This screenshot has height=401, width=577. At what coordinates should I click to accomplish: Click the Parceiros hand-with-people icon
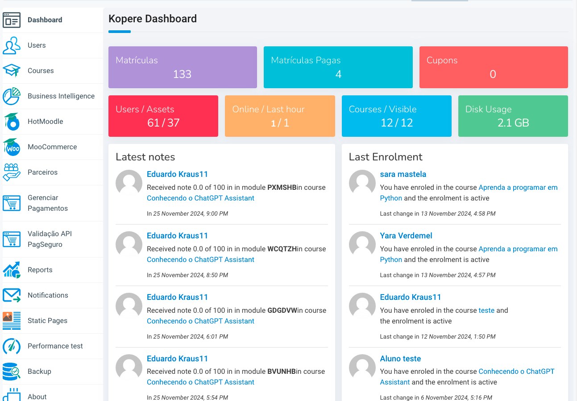point(12,172)
